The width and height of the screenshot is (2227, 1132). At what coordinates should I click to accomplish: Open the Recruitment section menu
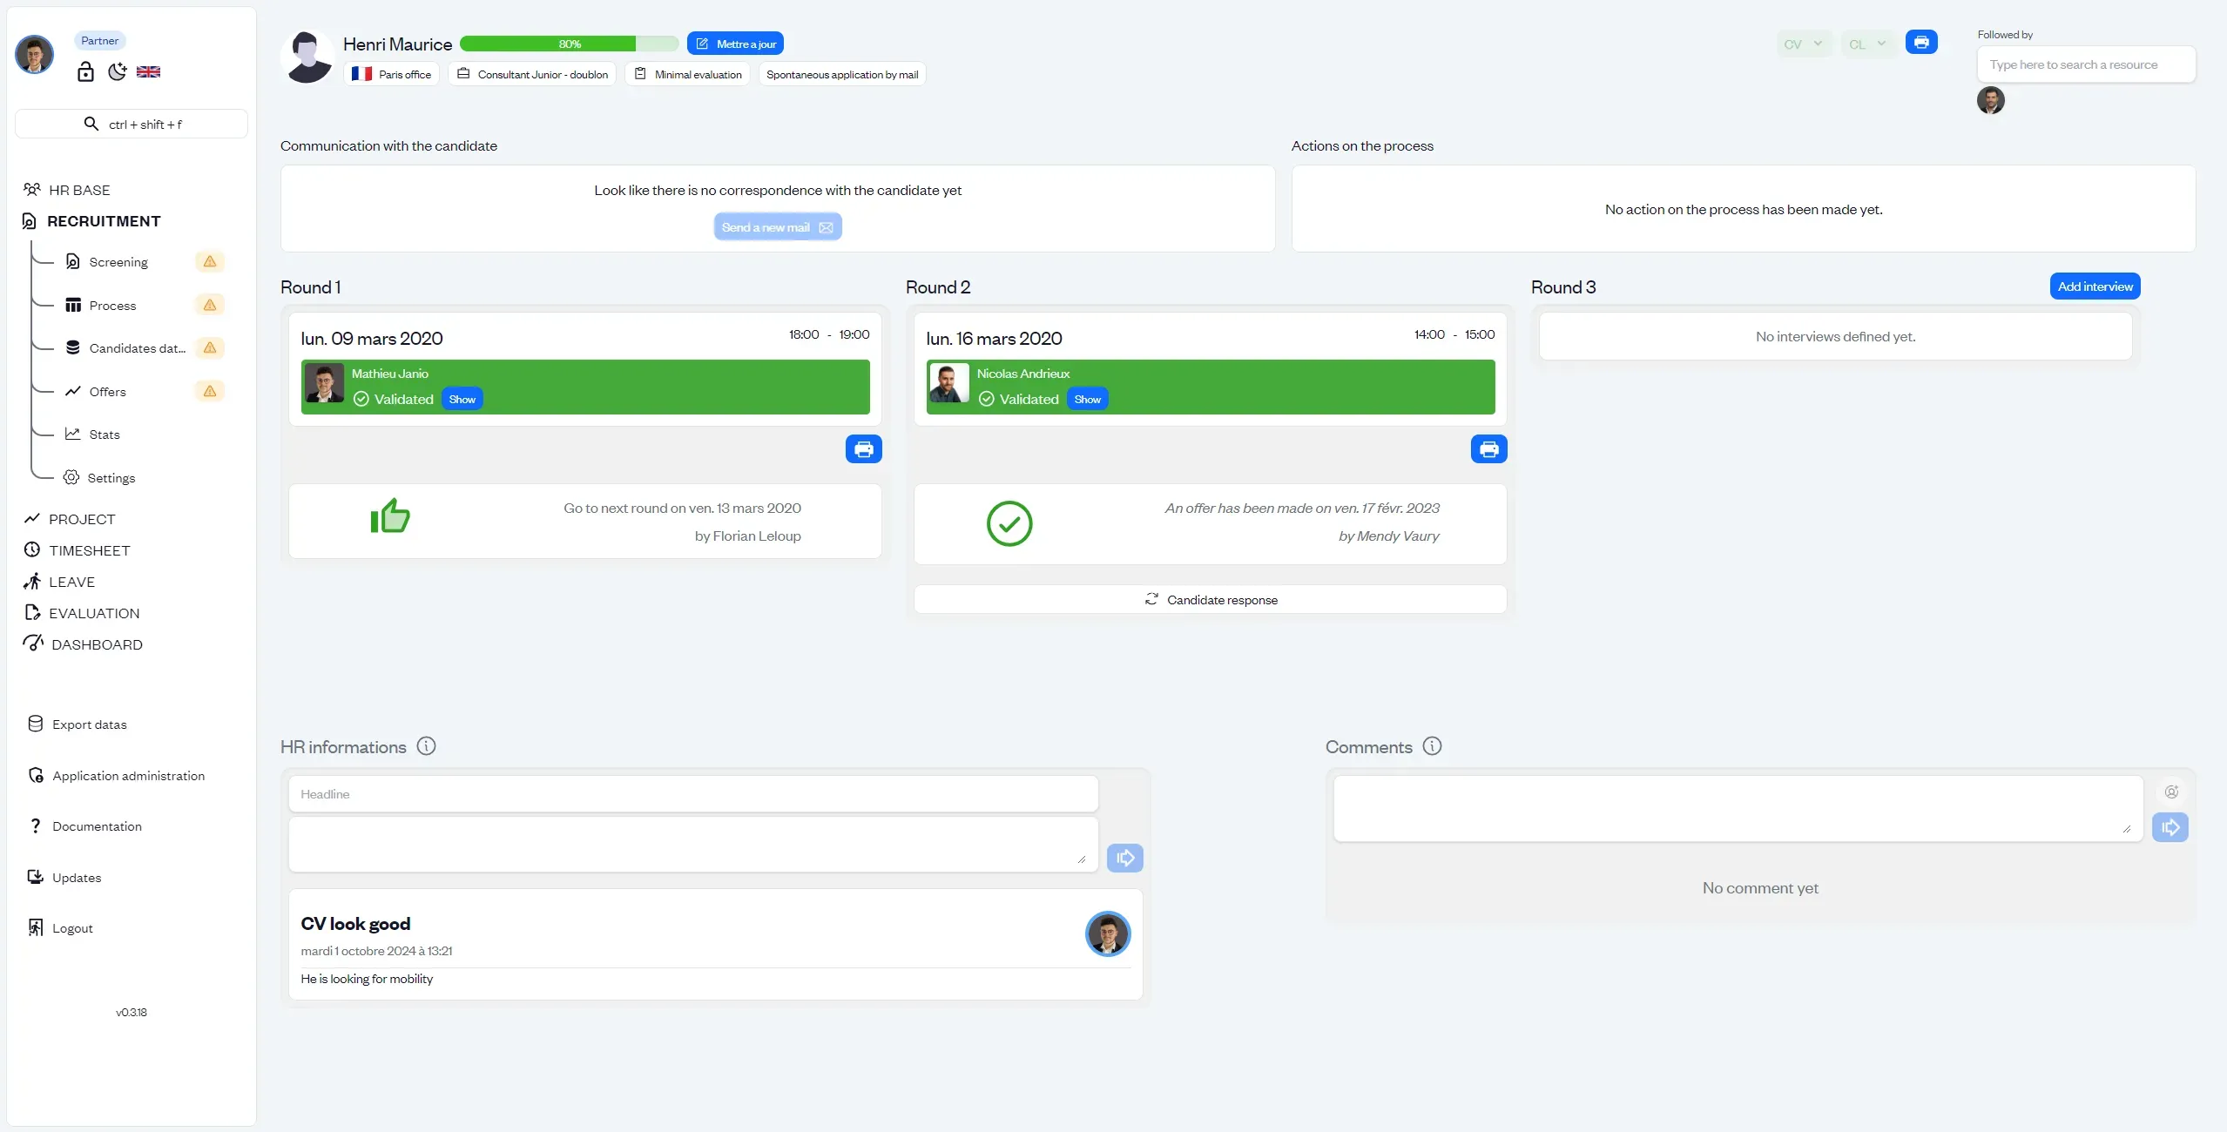click(x=104, y=221)
